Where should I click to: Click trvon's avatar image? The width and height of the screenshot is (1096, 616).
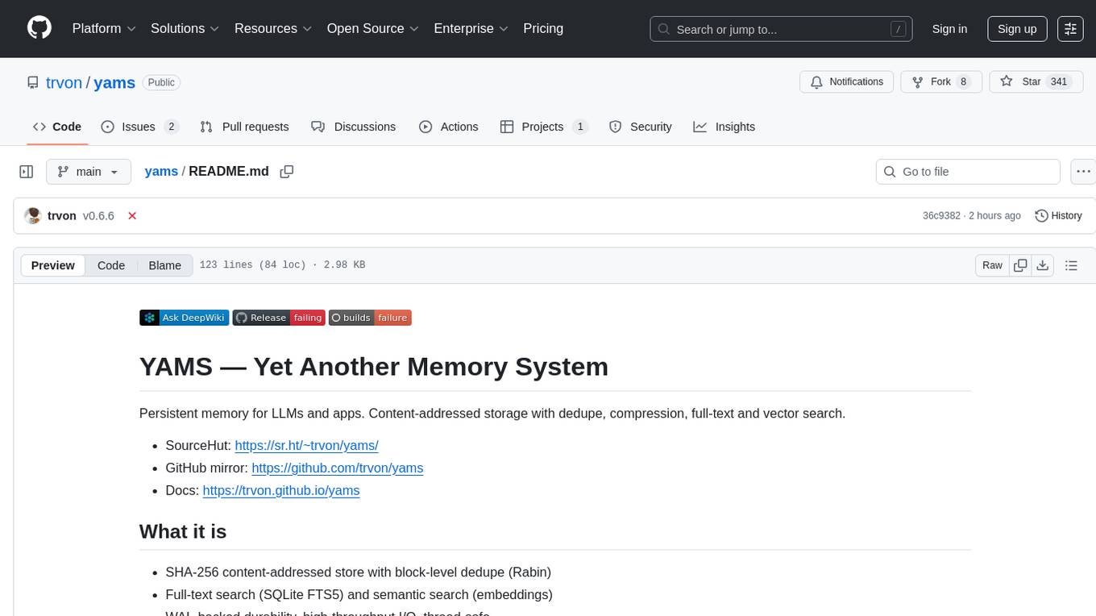point(33,216)
